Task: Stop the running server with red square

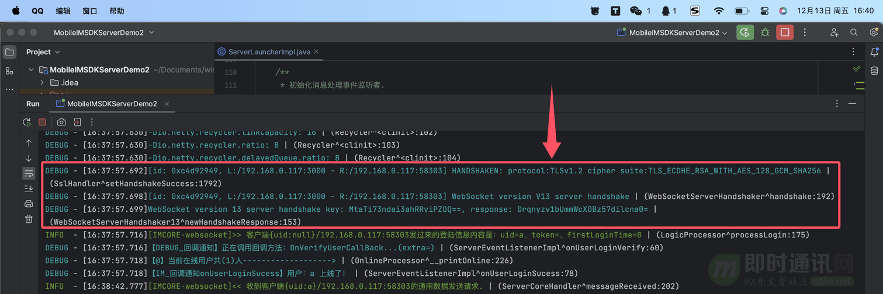Action: pos(785,33)
